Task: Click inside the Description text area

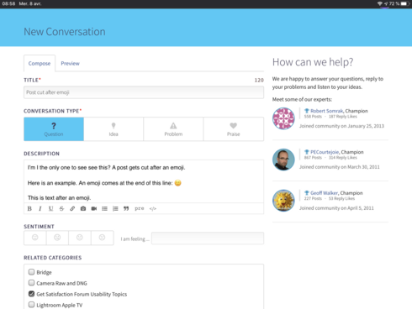Action: click(x=144, y=181)
